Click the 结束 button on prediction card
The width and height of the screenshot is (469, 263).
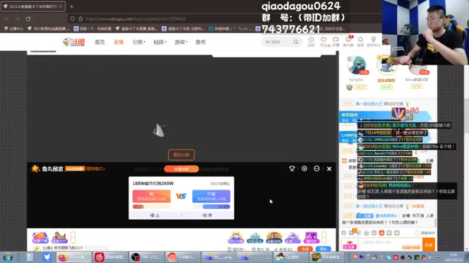208,215
